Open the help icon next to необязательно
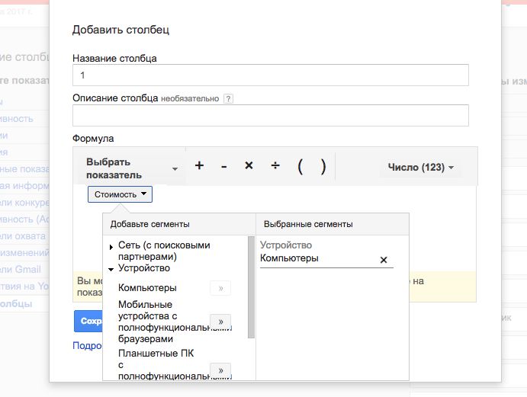This screenshot has width=527, height=397. [x=228, y=99]
